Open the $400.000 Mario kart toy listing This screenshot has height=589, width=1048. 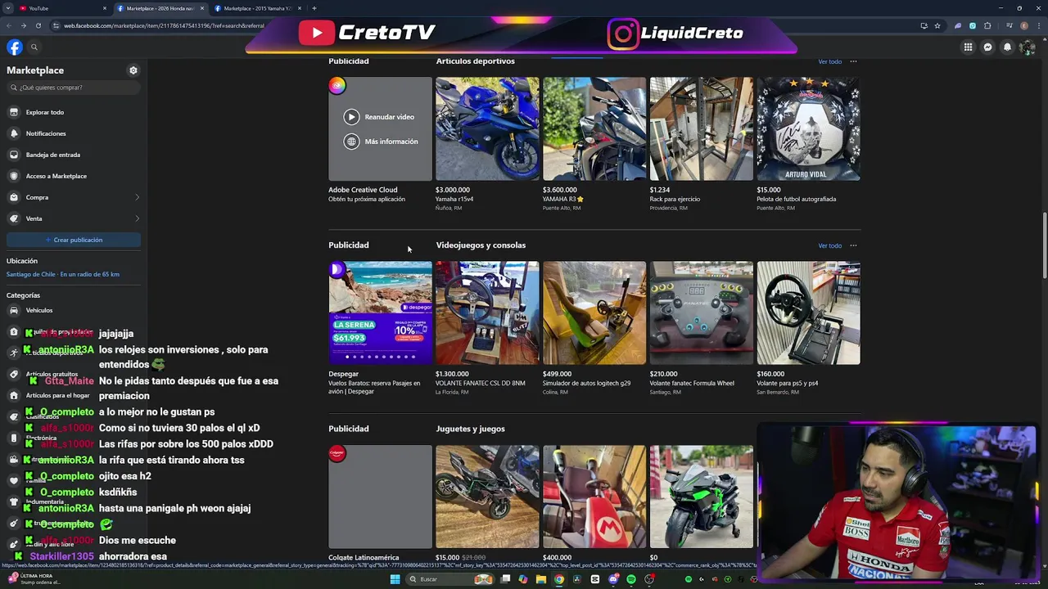pyautogui.click(x=594, y=497)
